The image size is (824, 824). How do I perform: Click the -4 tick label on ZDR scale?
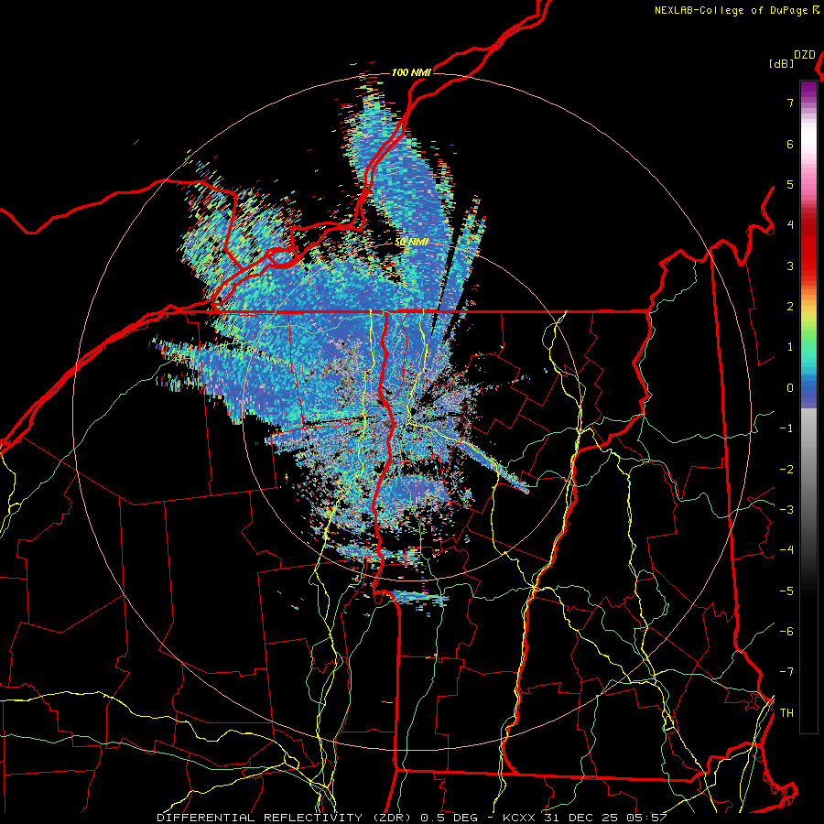click(x=786, y=550)
